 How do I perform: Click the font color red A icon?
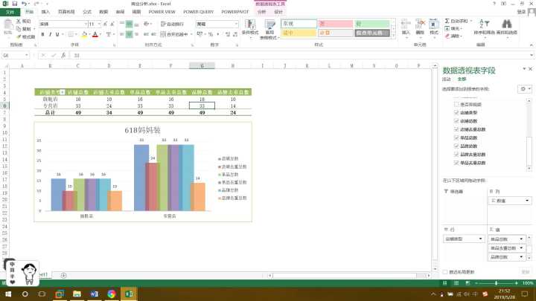pos(95,35)
